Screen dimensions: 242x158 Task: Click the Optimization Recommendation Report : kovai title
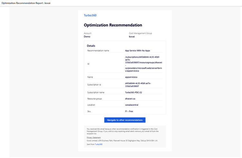coord(26,3)
